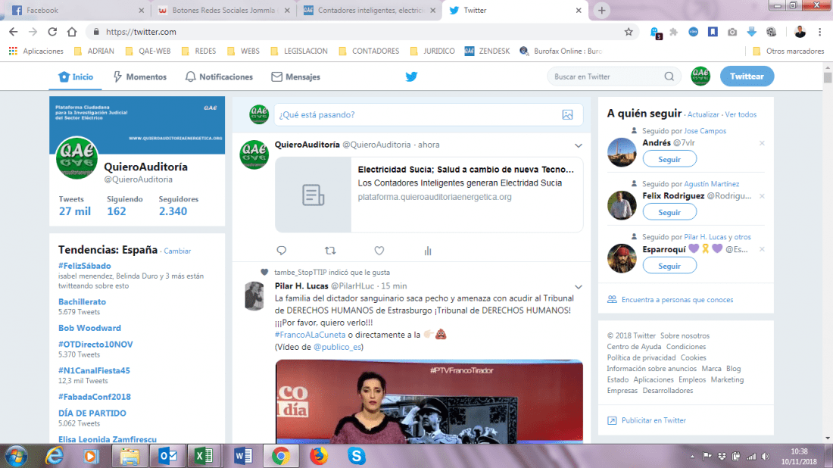Dismiss the Andrés suggestion
The image size is (833, 468).
(762, 143)
